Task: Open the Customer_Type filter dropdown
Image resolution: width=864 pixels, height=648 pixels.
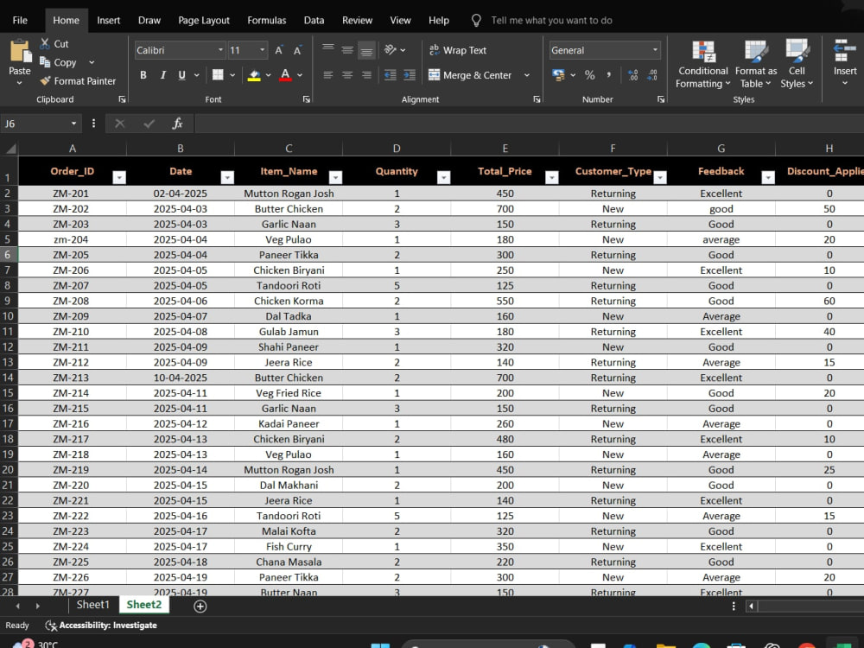Action: point(660,177)
